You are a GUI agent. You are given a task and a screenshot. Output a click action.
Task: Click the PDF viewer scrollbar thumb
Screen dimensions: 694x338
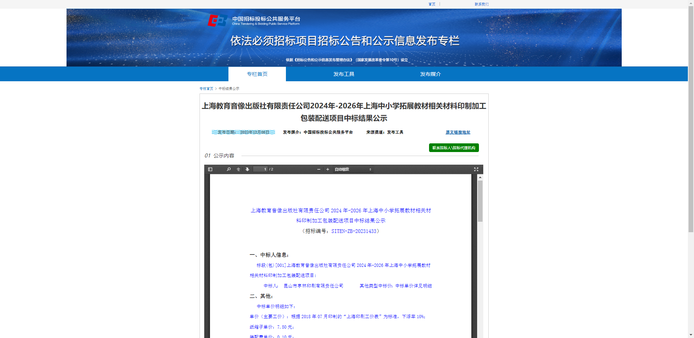pyautogui.click(x=480, y=201)
